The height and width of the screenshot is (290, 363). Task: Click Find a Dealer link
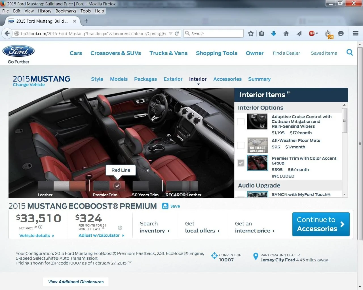click(x=286, y=53)
